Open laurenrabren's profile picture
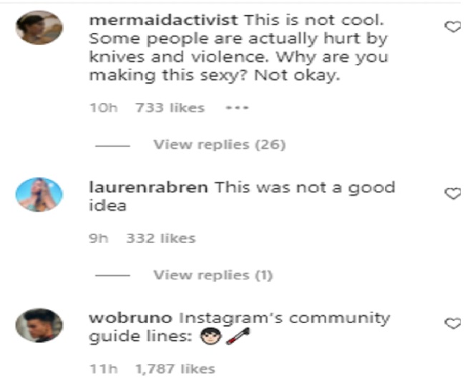The height and width of the screenshot is (386, 465). point(39,194)
